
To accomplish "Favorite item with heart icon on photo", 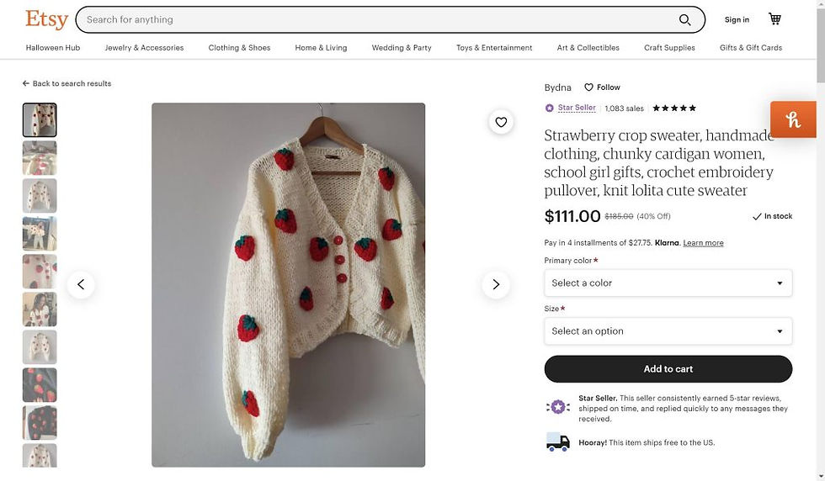I will point(501,123).
